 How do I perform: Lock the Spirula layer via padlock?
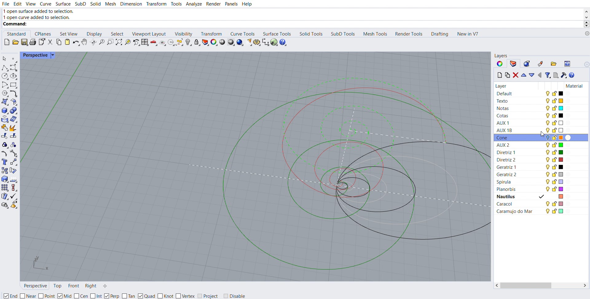[x=554, y=182]
